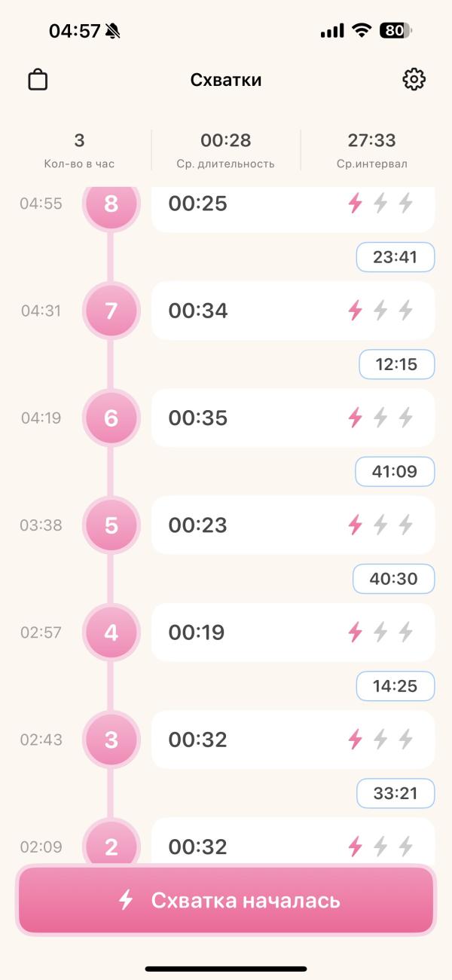Open the shopping bag icon
The image size is (452, 980).
pos(38,79)
